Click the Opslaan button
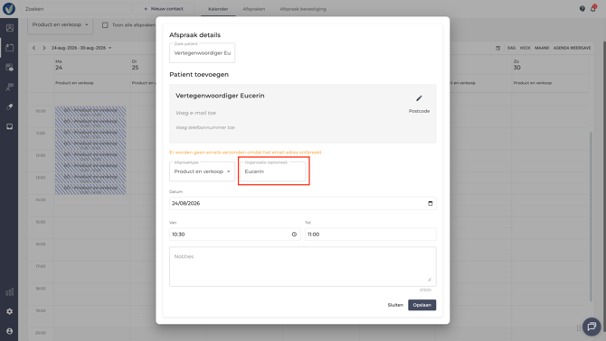 point(422,305)
